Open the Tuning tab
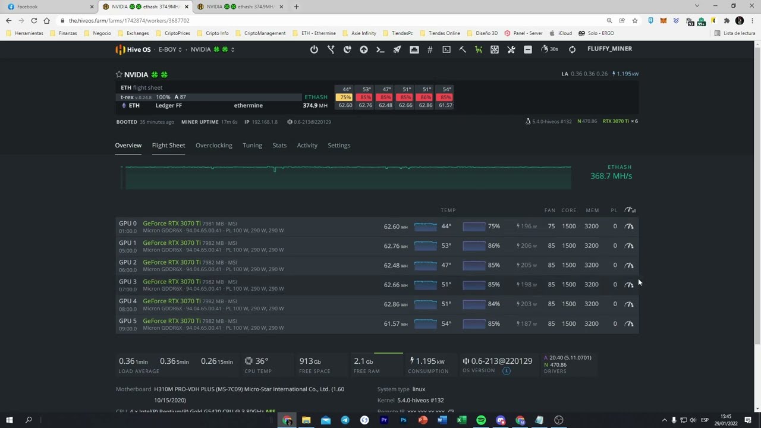 tap(252, 145)
